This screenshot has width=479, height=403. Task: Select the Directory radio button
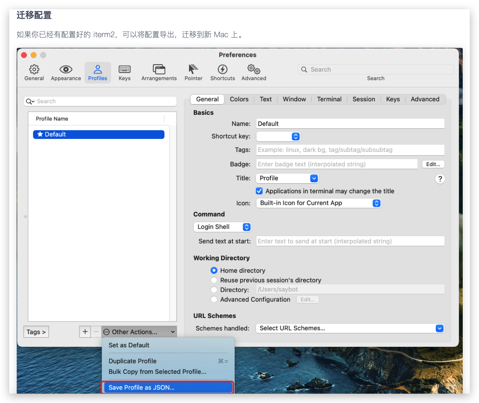tap(214, 290)
